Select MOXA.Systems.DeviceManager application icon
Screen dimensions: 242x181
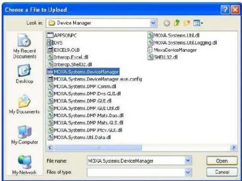pyautogui.click(x=50, y=72)
